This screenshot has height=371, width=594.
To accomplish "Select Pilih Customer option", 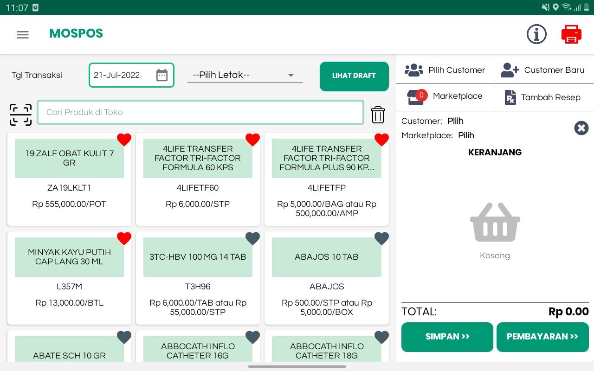I will [x=445, y=70].
